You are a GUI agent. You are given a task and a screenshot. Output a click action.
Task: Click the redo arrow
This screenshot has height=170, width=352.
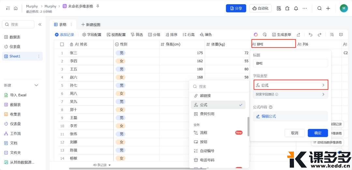coord(319,35)
